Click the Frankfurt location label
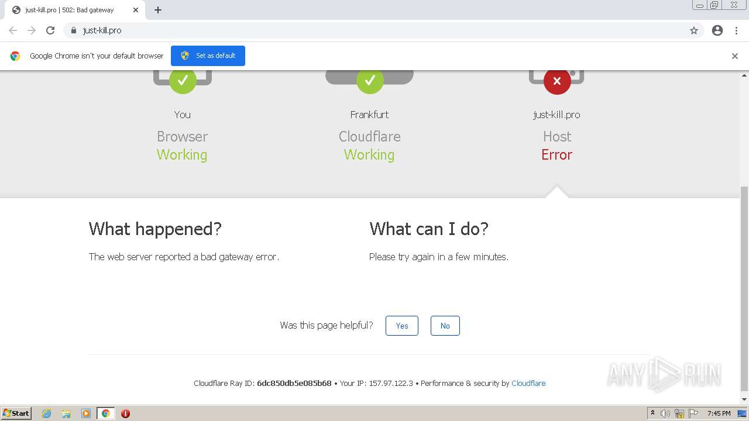This screenshot has height=421, width=749. pyautogui.click(x=369, y=115)
